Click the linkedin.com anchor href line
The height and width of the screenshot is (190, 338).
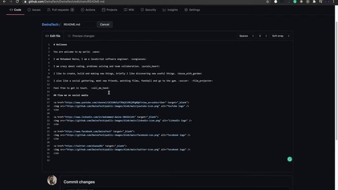tap(106, 117)
